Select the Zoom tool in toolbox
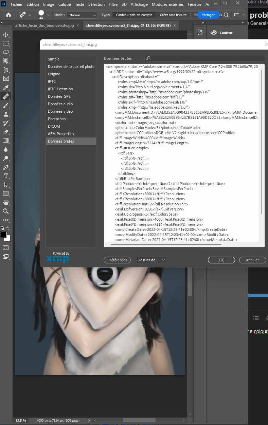Screen dimensions: 268x425 [6, 211]
